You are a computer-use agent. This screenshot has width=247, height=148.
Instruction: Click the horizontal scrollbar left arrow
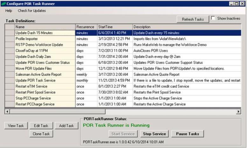point(7,112)
